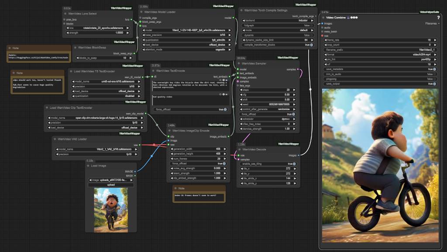Click the Video Combine output video preview
Screen dimensions: 447x252
380,166
